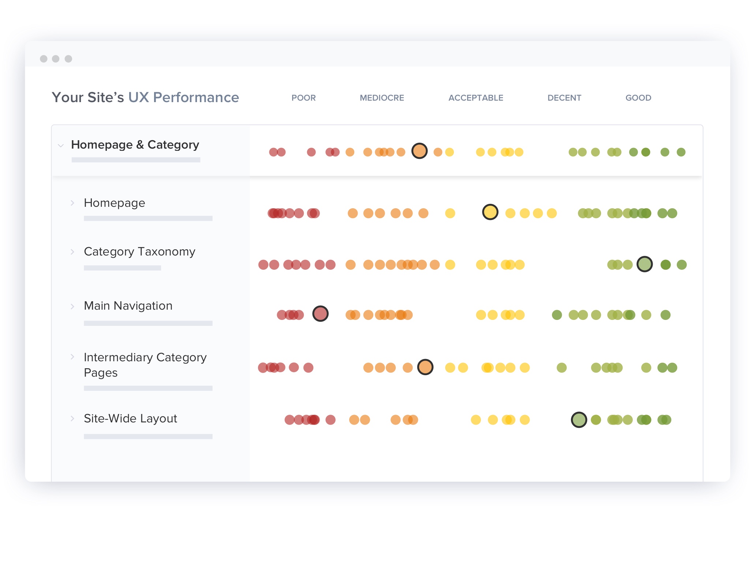Click the outlined red dot in Main Navigation row
Screen dimensions: 754x571
click(320, 314)
